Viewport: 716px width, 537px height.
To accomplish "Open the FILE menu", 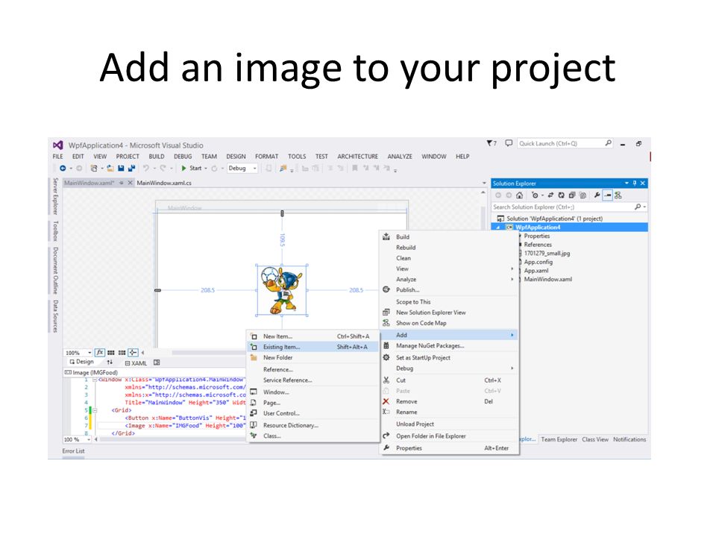I will (x=58, y=156).
